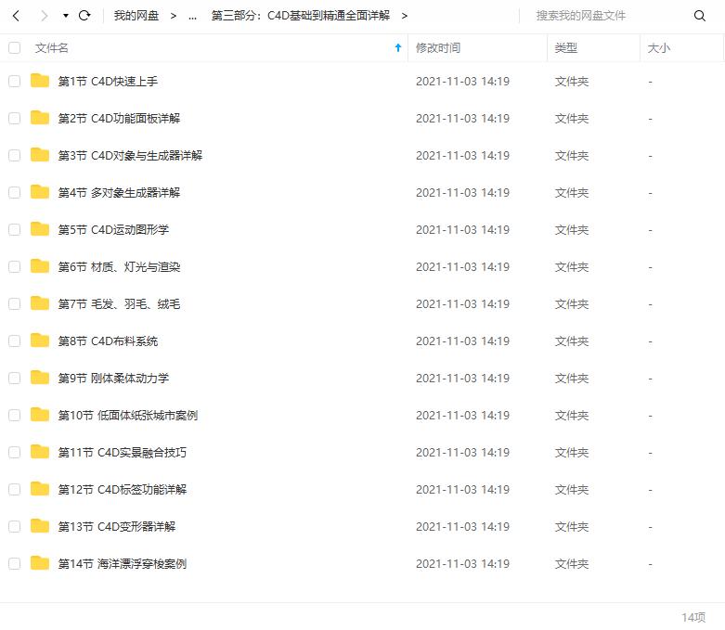Sort by the 大小 column header
Viewport: 725px width, 630px height.
[x=658, y=47]
